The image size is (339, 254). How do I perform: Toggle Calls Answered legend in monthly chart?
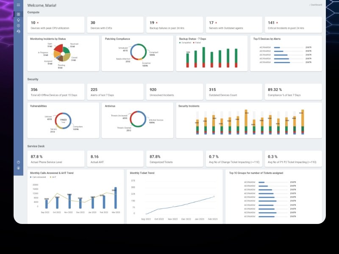[39, 177]
